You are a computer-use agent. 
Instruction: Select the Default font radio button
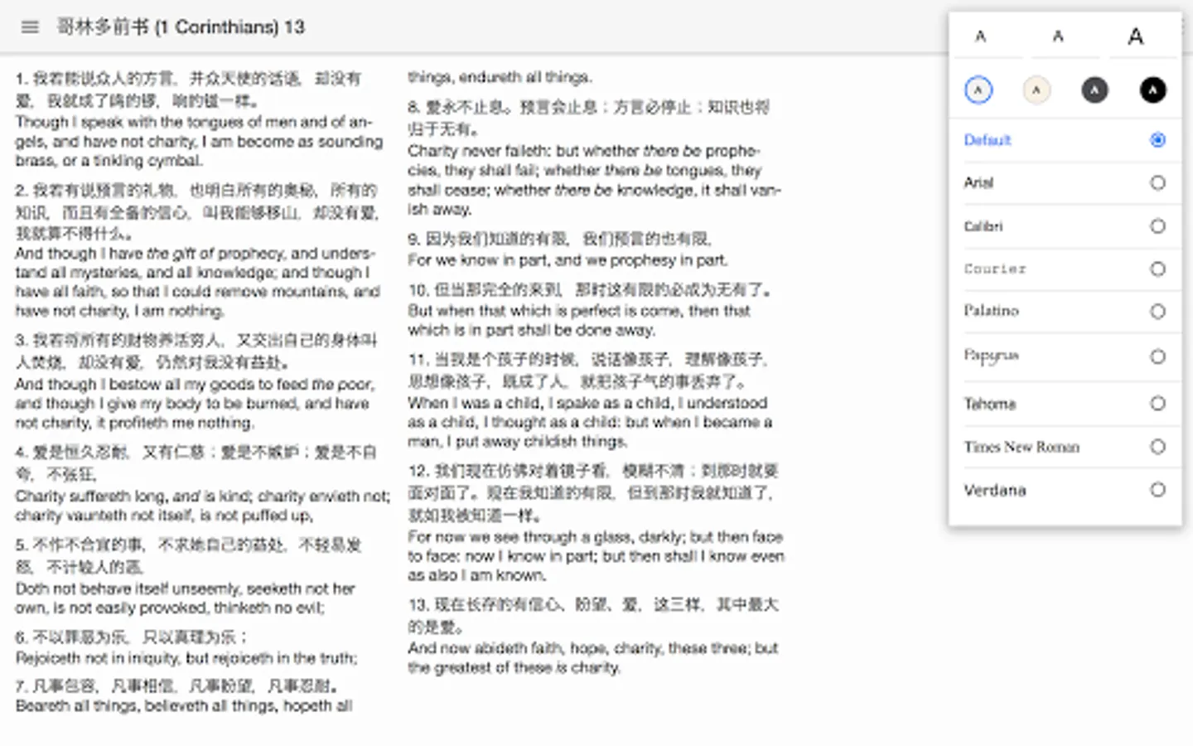[1157, 140]
